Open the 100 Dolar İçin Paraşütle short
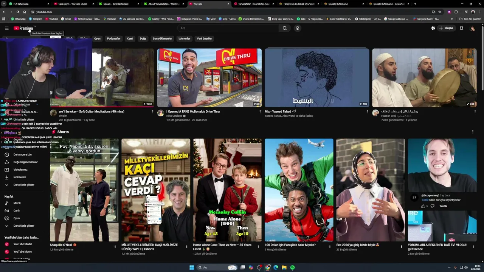The image size is (484, 272). (299, 190)
